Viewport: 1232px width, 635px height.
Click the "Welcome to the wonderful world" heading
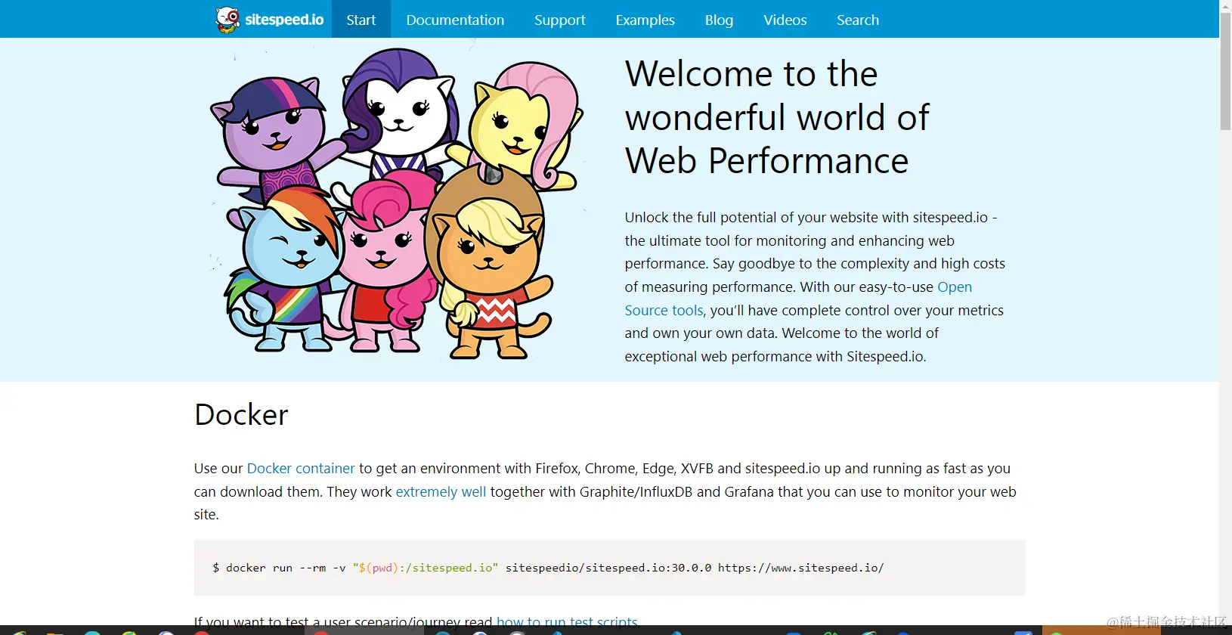pos(777,117)
